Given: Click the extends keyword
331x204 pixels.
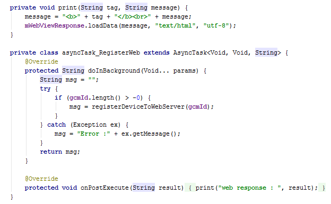Looking at the screenshot, I should 156,53.
